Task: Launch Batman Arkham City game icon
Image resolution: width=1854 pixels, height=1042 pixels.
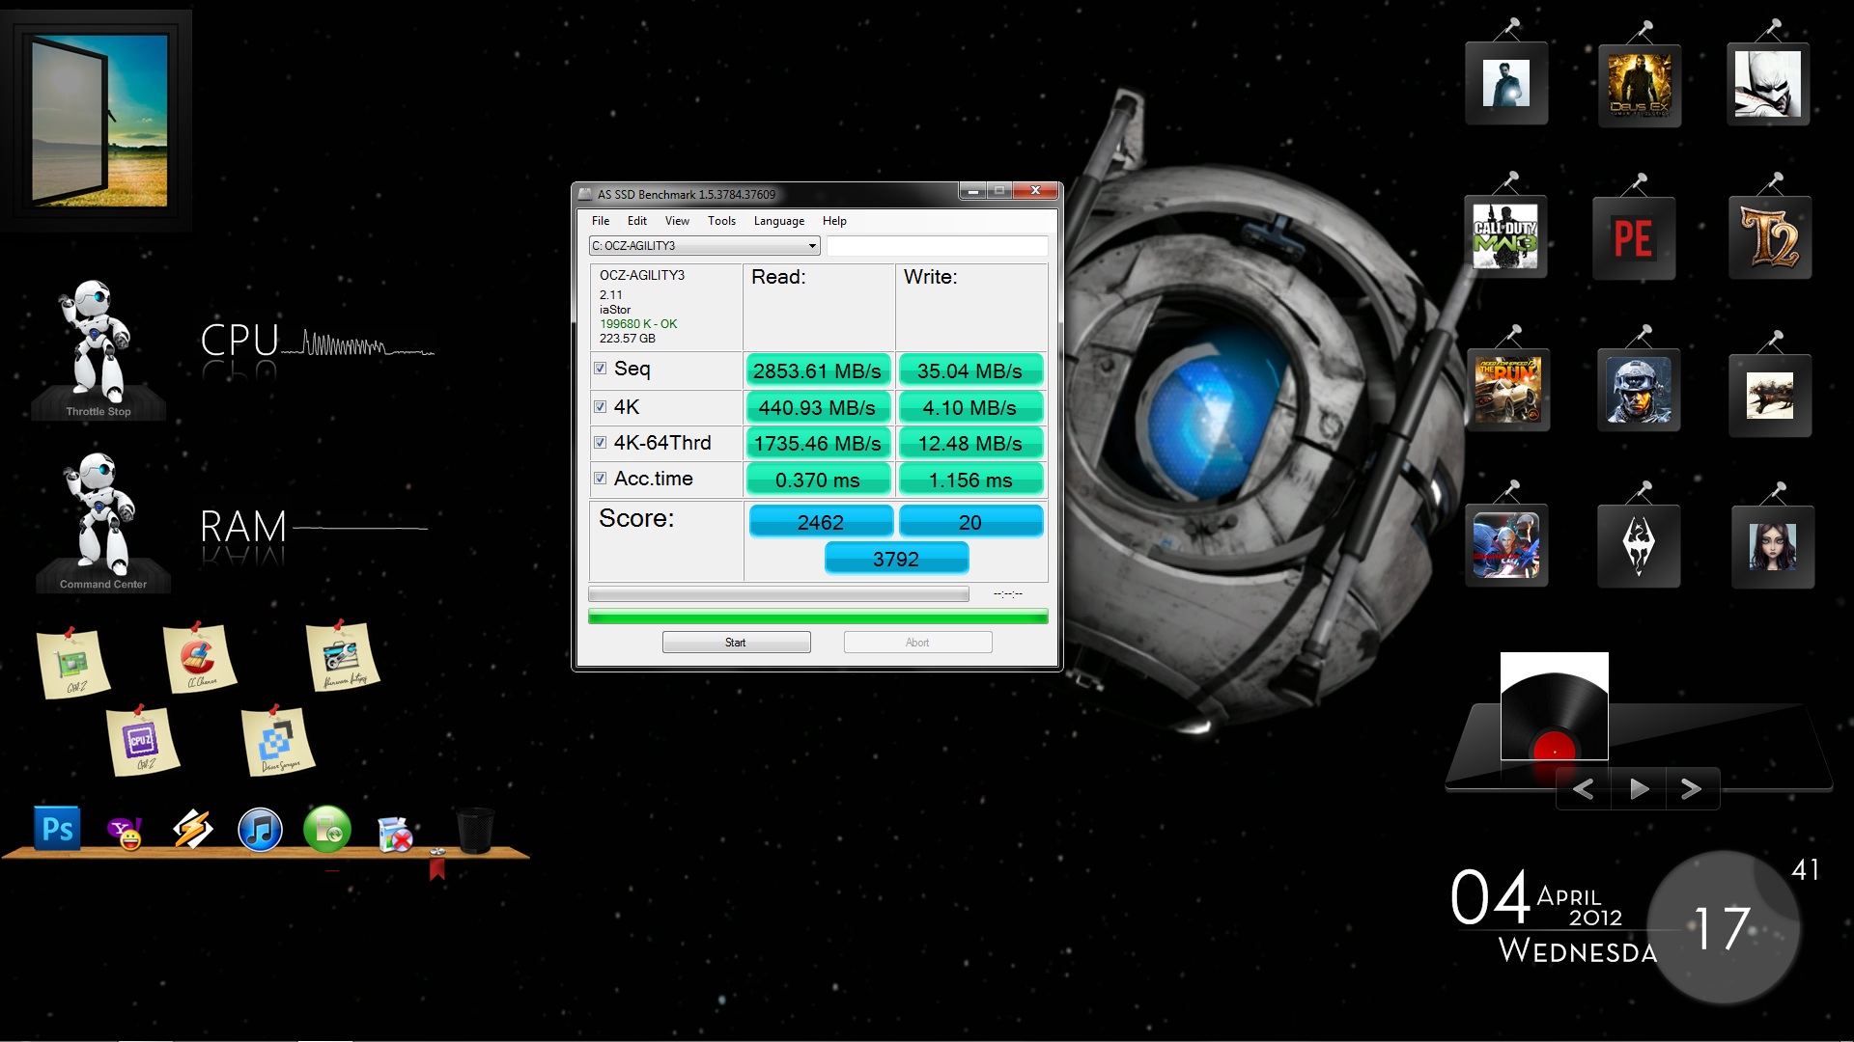Action: 1767,84
